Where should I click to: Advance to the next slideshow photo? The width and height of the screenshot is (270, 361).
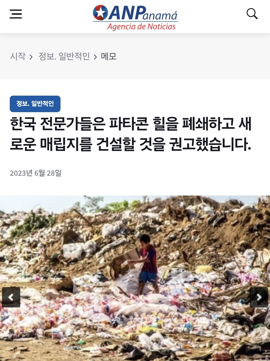point(259,297)
